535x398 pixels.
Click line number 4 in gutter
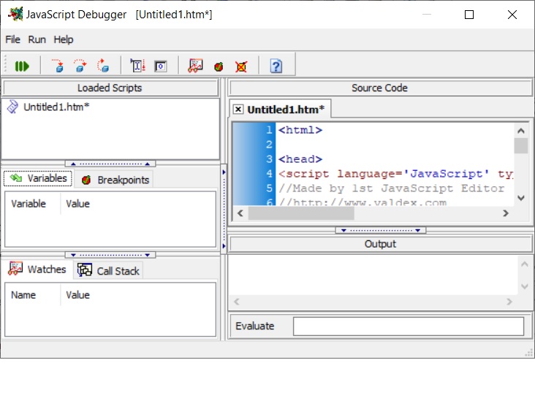[x=269, y=174]
